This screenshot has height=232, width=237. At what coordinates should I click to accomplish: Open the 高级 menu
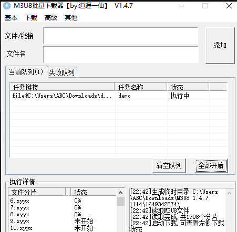(x=51, y=18)
